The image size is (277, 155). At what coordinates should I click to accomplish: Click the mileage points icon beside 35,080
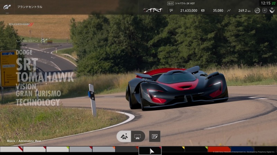203,11
